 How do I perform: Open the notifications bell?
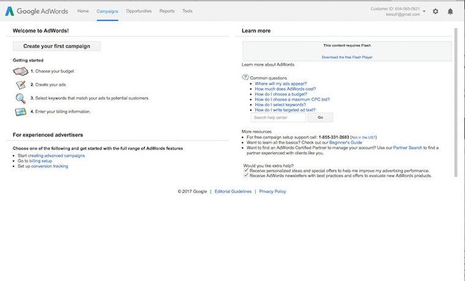coord(450,12)
